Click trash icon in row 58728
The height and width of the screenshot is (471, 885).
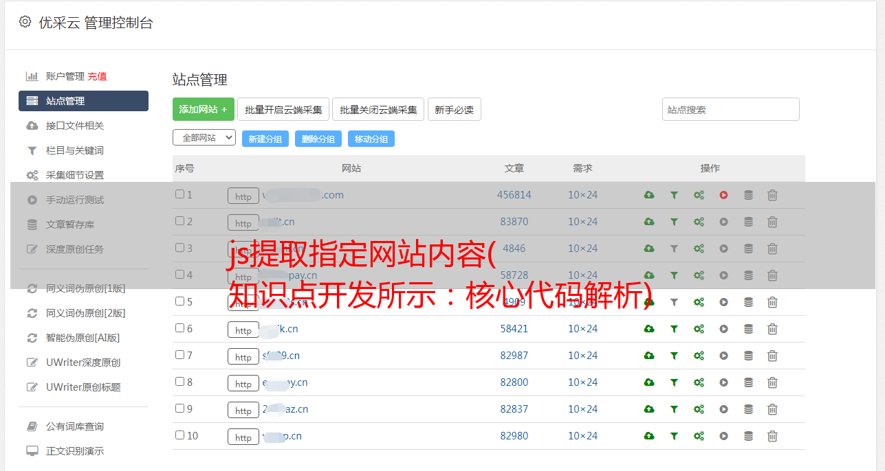pyautogui.click(x=772, y=275)
